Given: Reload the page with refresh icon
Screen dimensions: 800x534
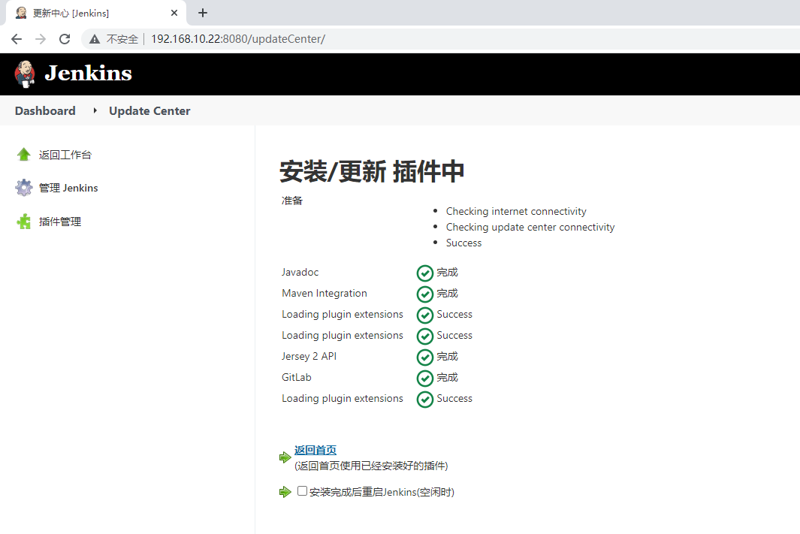Looking at the screenshot, I should coord(65,39).
